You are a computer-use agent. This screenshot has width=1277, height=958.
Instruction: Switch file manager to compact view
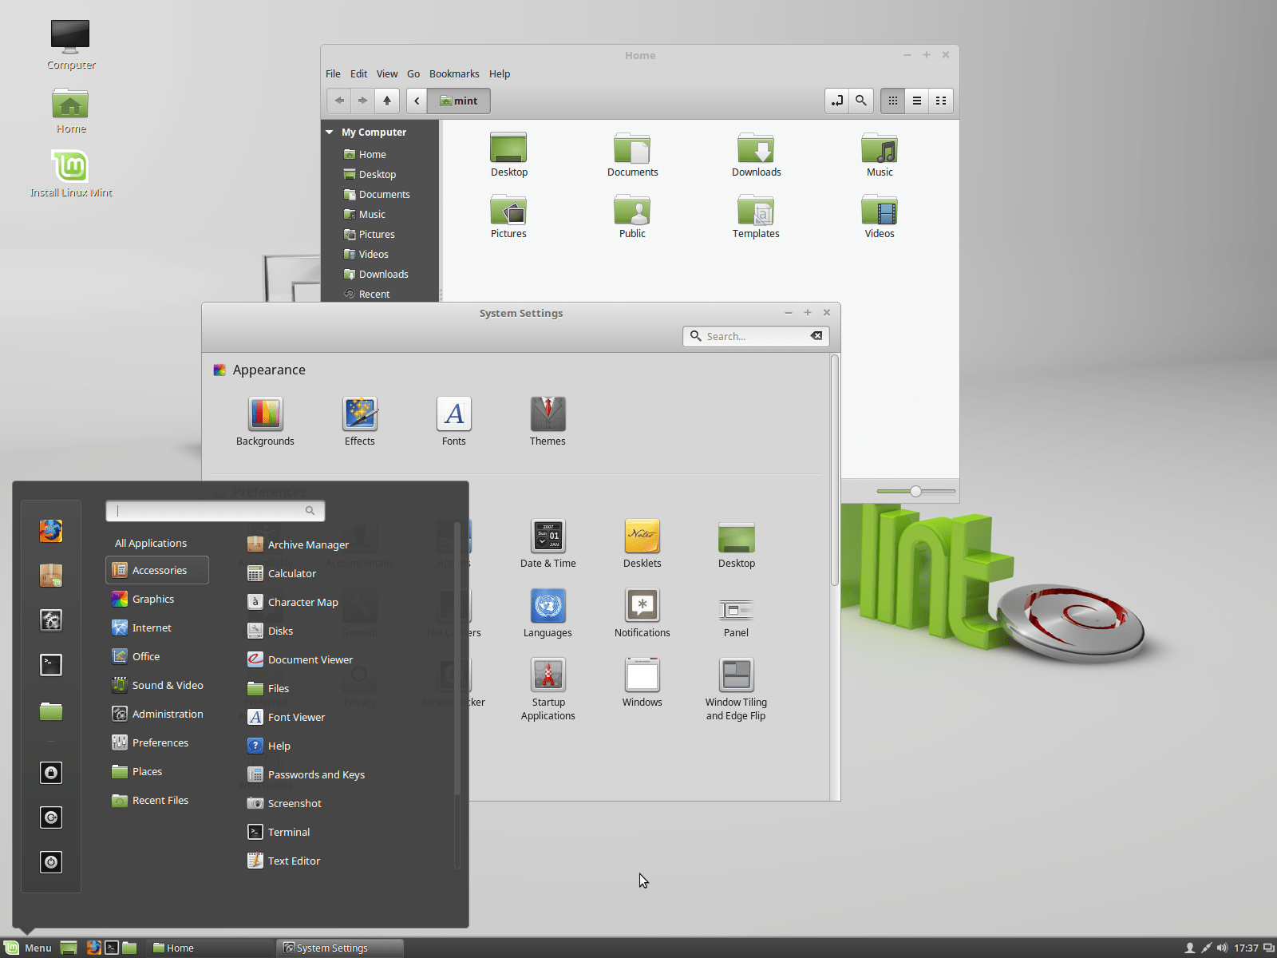click(941, 101)
